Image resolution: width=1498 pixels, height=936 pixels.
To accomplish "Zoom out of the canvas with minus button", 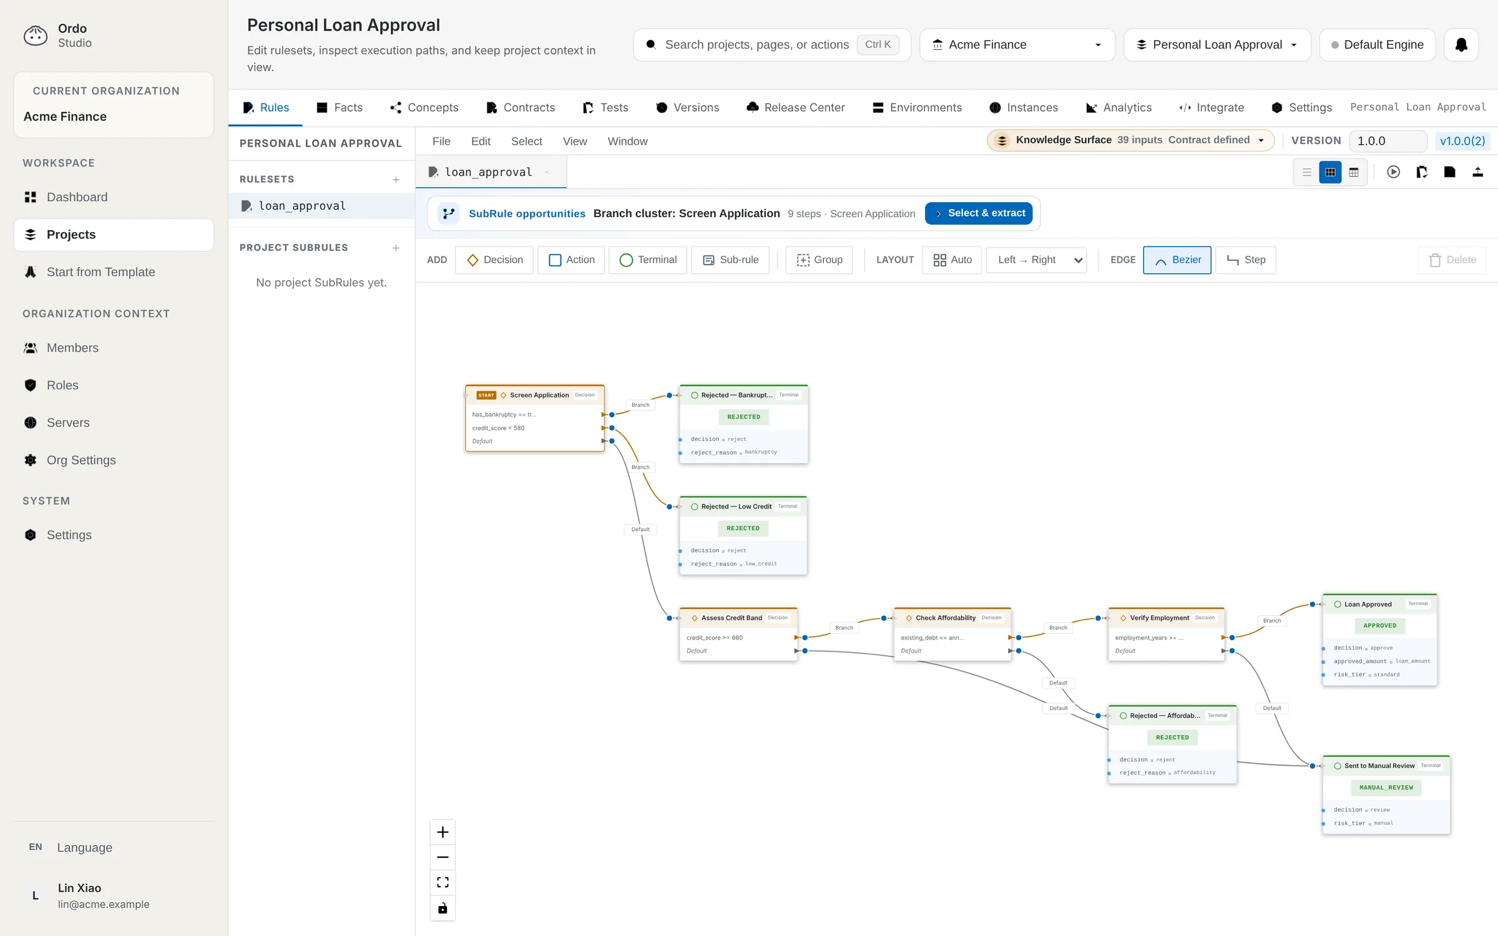I will click(x=443, y=857).
